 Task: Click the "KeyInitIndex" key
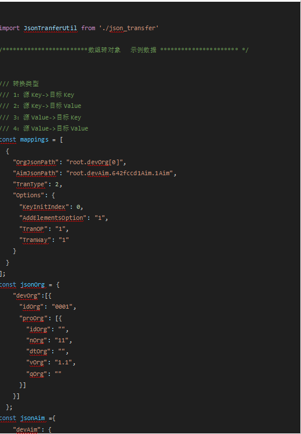pyautogui.click(x=44, y=207)
